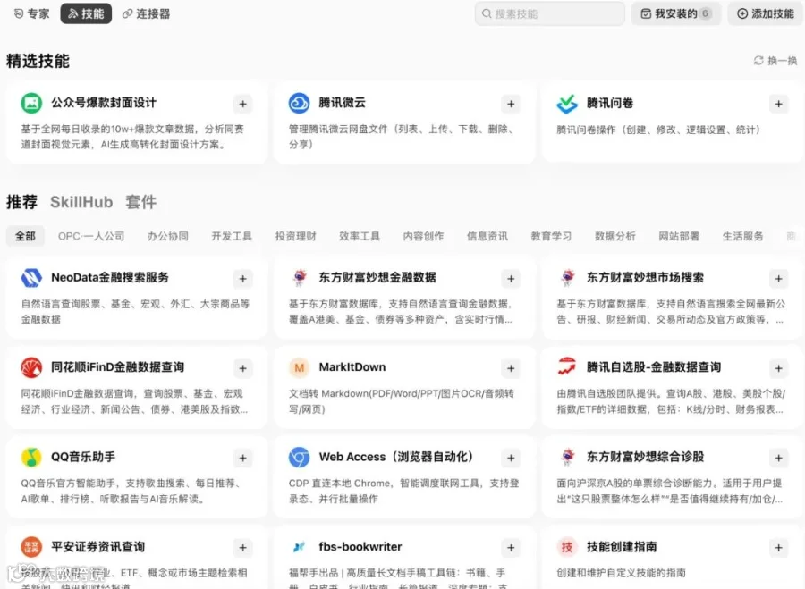This screenshot has height=589, width=805.
Task: Add the 腾讯微云 skill via plus icon
Action: point(511,105)
